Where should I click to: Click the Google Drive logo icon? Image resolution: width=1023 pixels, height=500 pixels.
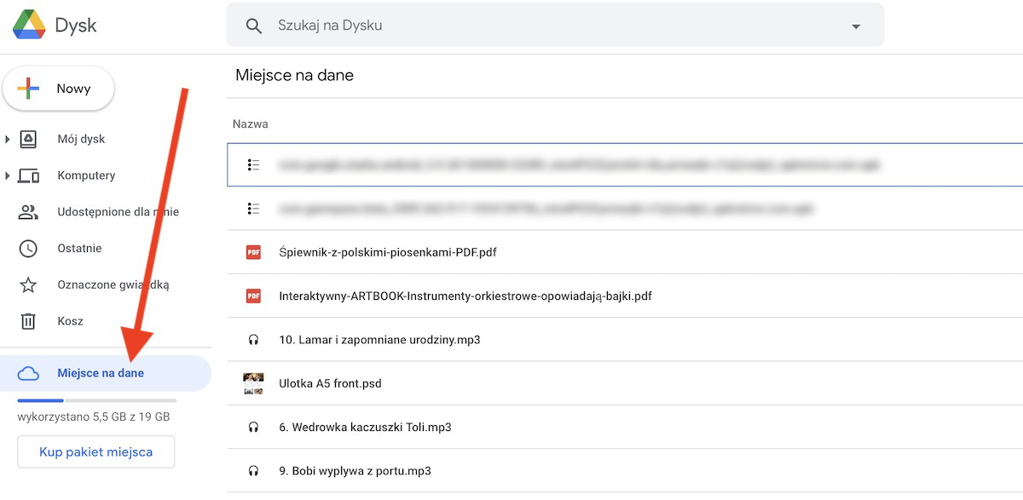(28, 25)
